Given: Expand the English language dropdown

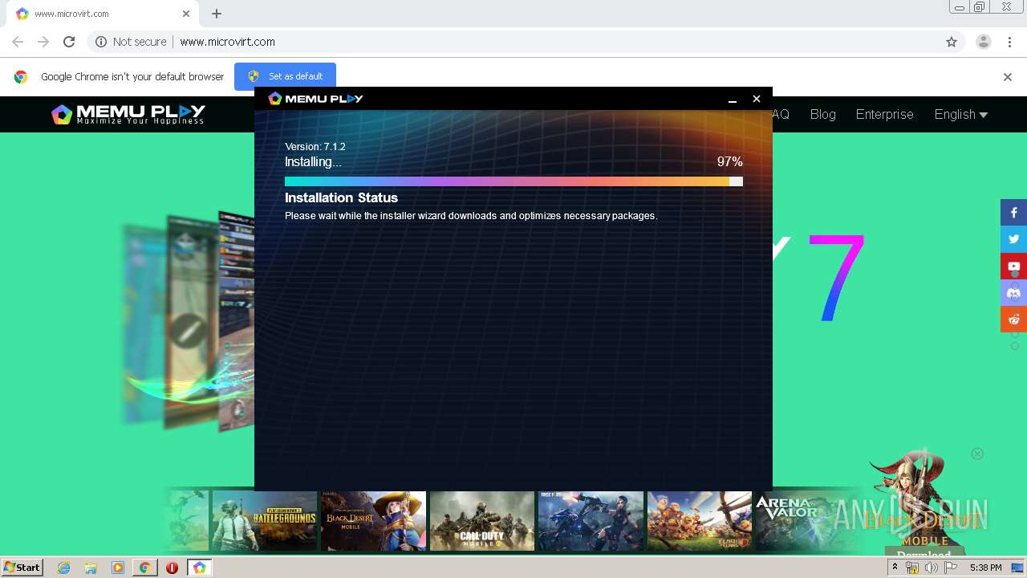Looking at the screenshot, I should [960, 114].
